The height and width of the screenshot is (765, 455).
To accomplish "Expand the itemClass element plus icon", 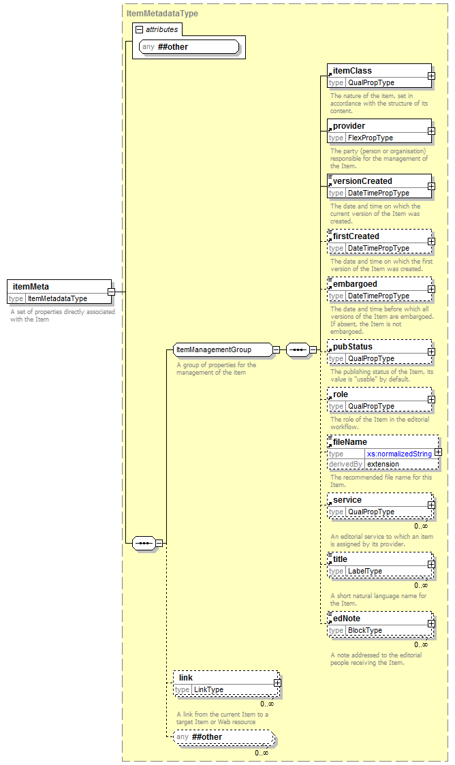I will (431, 76).
